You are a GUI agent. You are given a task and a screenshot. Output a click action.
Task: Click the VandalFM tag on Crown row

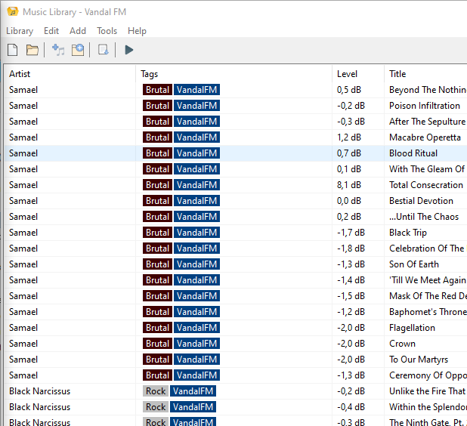pyautogui.click(x=197, y=344)
